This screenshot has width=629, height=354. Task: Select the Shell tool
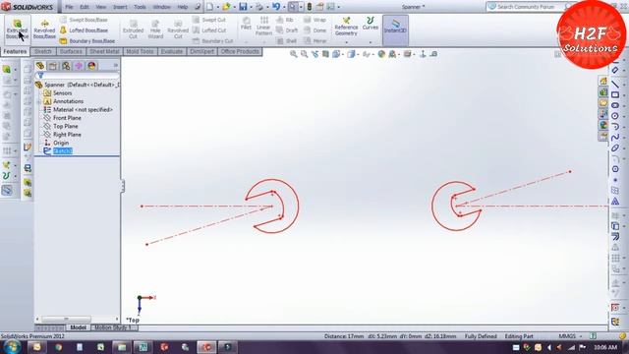[x=286, y=41]
